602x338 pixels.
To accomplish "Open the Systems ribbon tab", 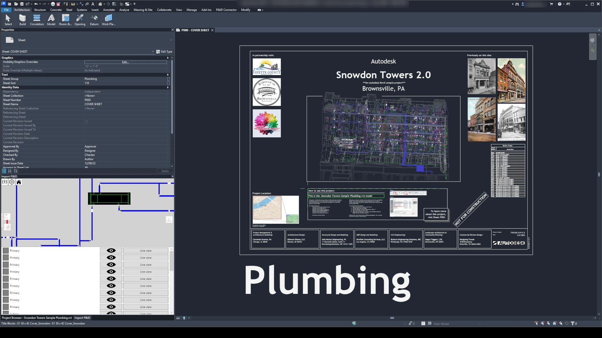I will pyautogui.click(x=82, y=10).
